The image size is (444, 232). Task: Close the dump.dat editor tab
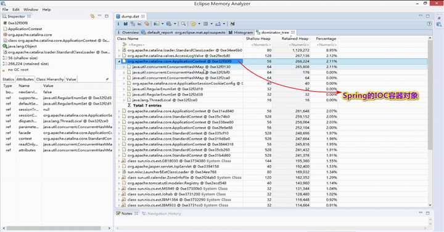[143, 17]
